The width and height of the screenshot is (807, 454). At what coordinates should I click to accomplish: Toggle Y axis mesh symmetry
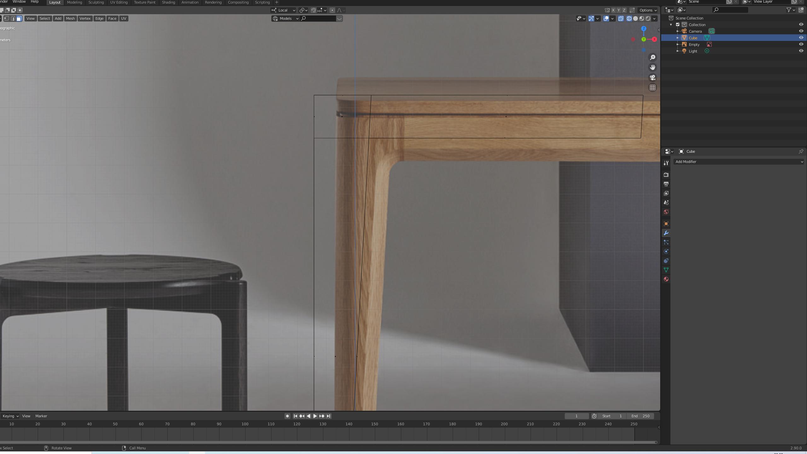point(618,10)
